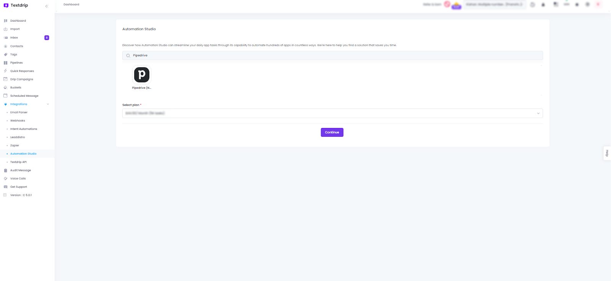Collapse the sidebar with the double-chevron icon
The width and height of the screenshot is (611, 281).
tap(47, 6)
